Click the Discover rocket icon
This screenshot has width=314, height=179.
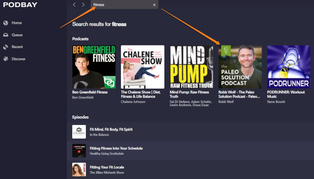5,59
